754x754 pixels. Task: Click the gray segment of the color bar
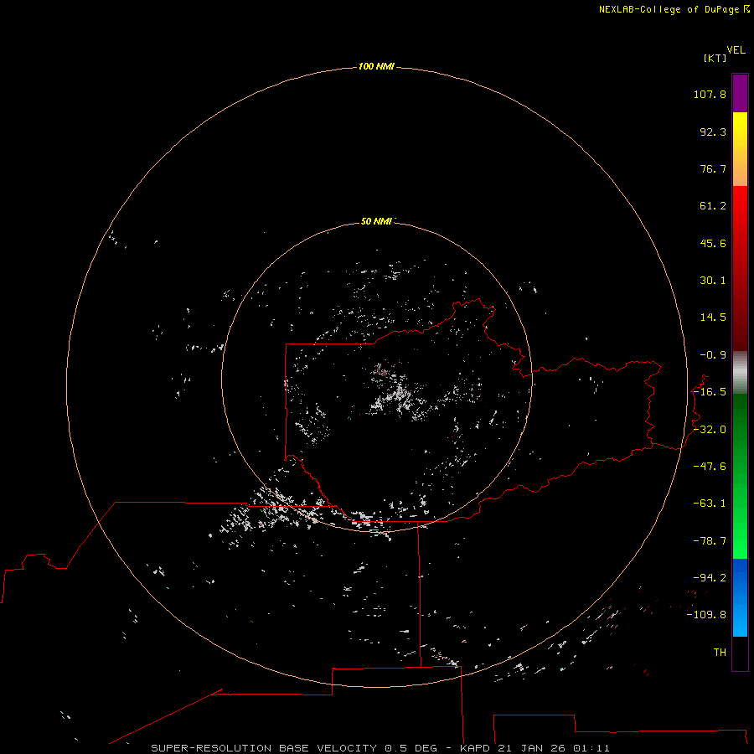[740, 373]
